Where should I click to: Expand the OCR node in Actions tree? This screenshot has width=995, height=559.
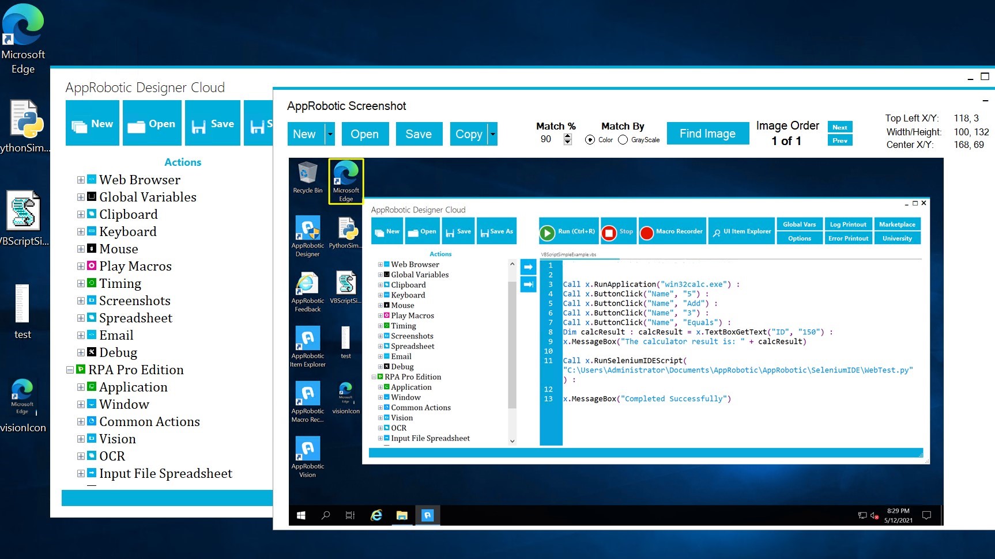click(81, 456)
